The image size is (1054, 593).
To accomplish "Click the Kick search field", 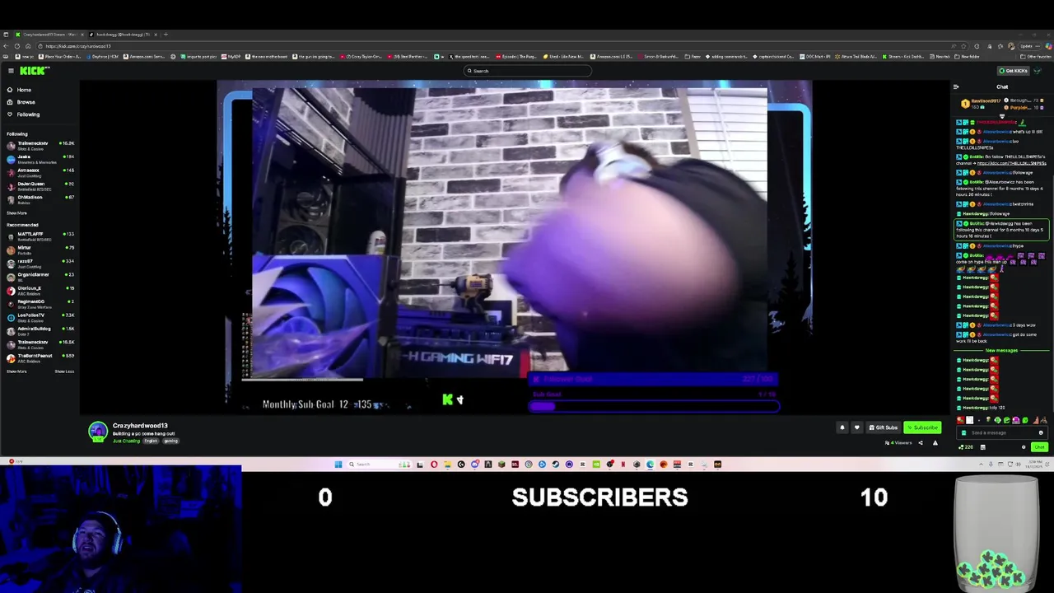I will click(527, 71).
